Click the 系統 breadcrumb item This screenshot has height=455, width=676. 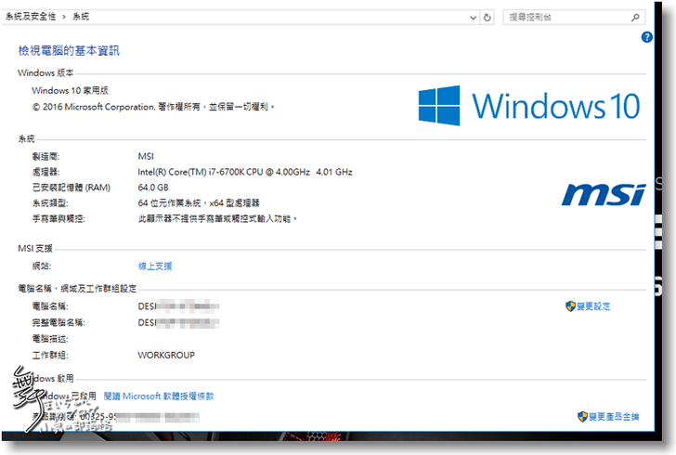(x=81, y=17)
